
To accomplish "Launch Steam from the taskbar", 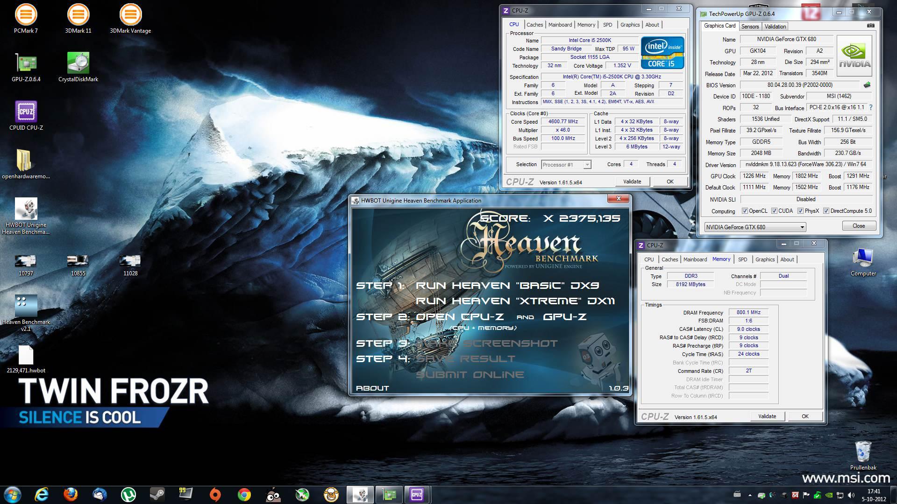I will 157,494.
